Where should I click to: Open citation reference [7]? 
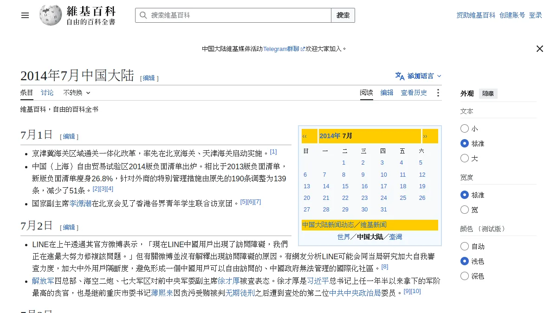(x=258, y=202)
